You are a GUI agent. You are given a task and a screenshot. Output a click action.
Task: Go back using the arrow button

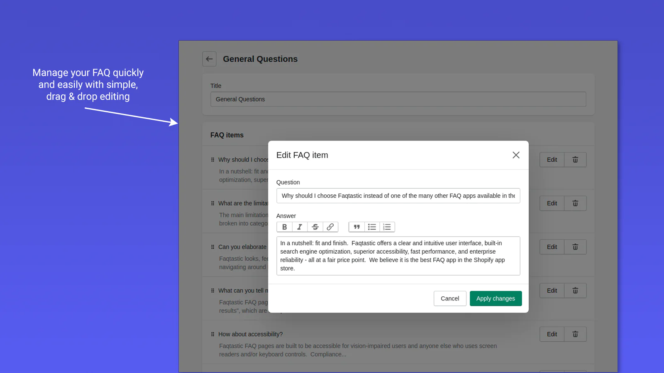pyautogui.click(x=209, y=59)
